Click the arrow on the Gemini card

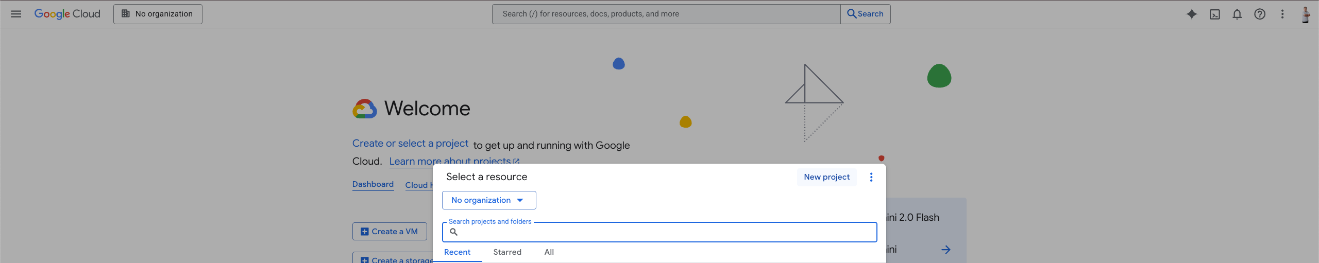tap(946, 250)
